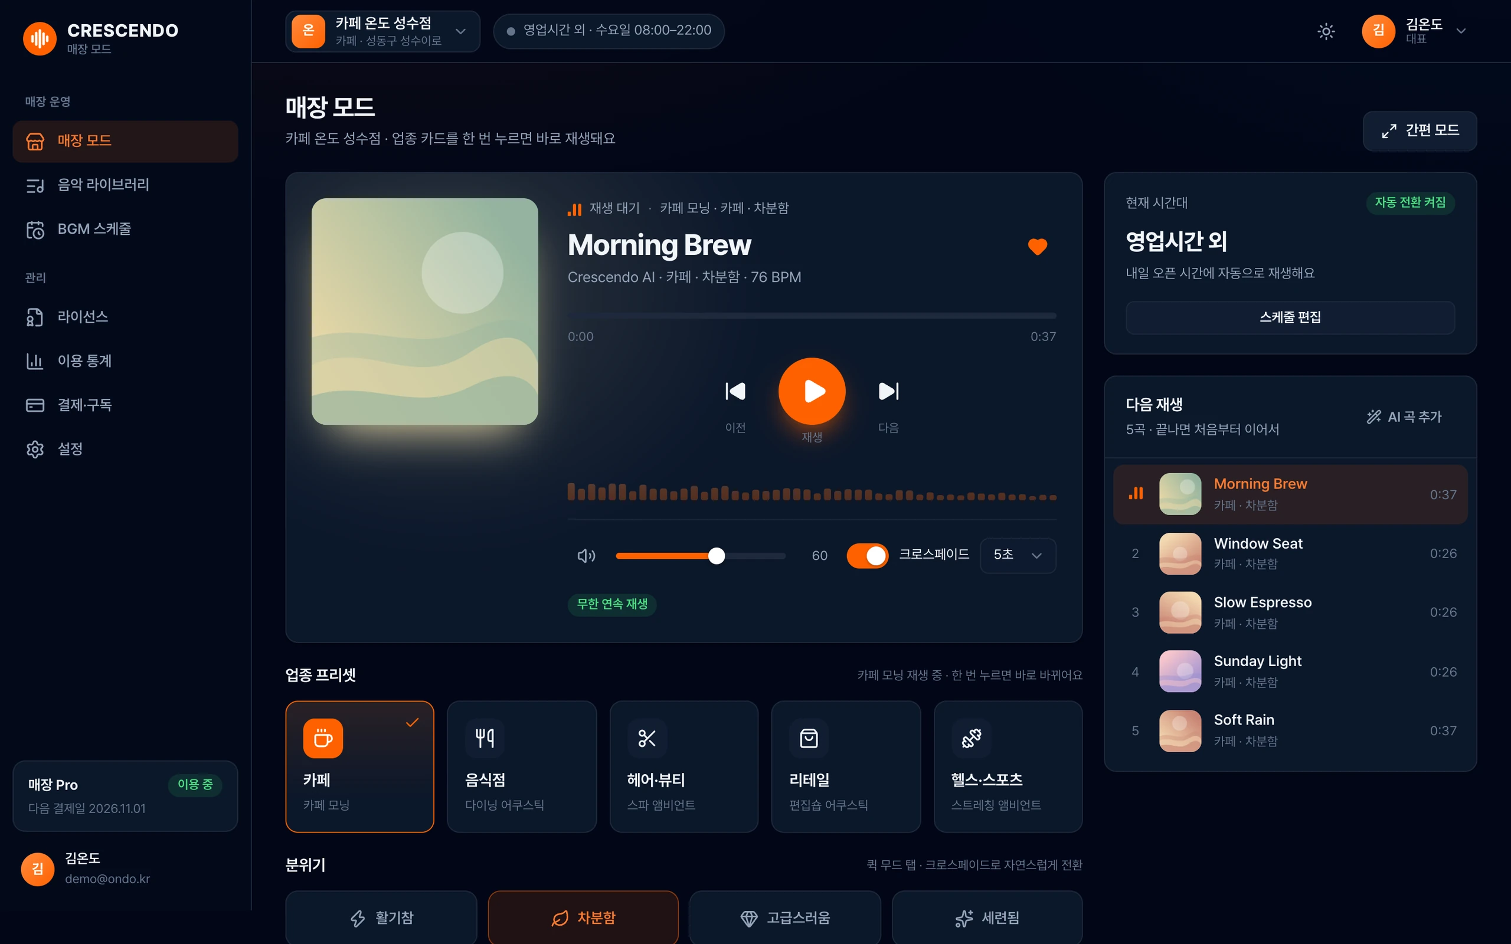Select the 헬스·스포츠 dumbbell preset
The height and width of the screenshot is (944, 1511).
[x=1008, y=766]
